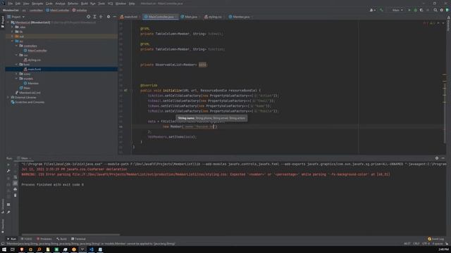451x253 pixels.
Task: Click the locate-in-project target icon
Action: click(x=88, y=17)
